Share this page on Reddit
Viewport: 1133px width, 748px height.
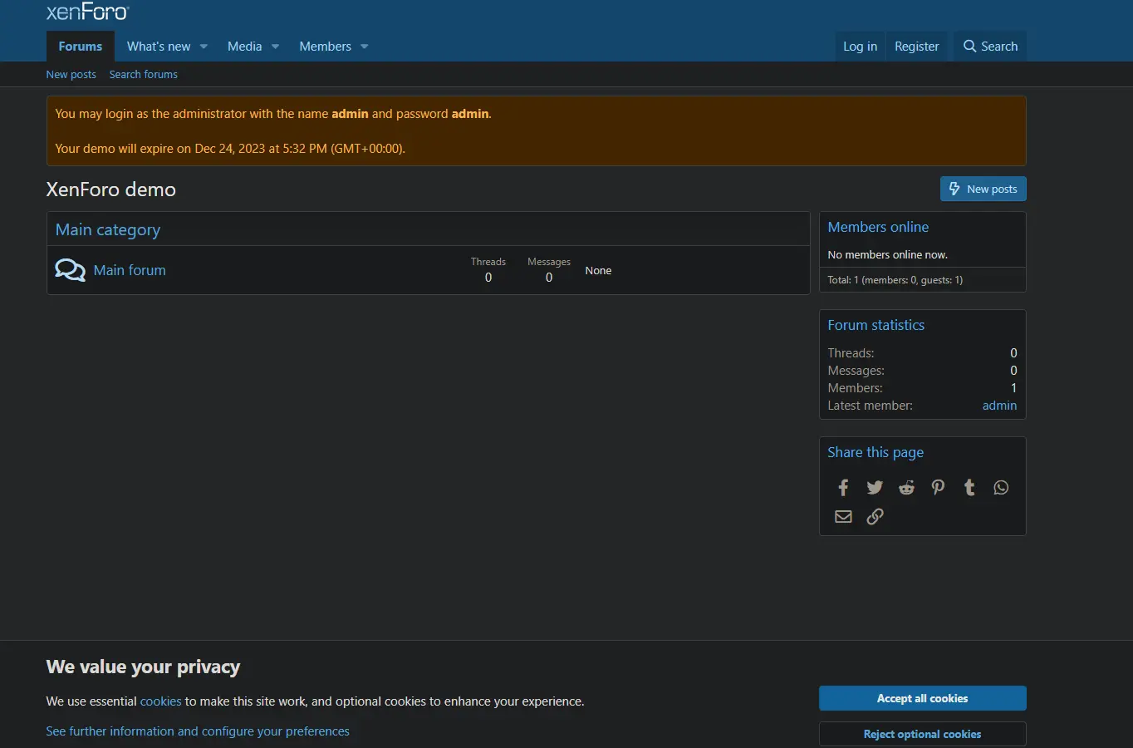906,488
